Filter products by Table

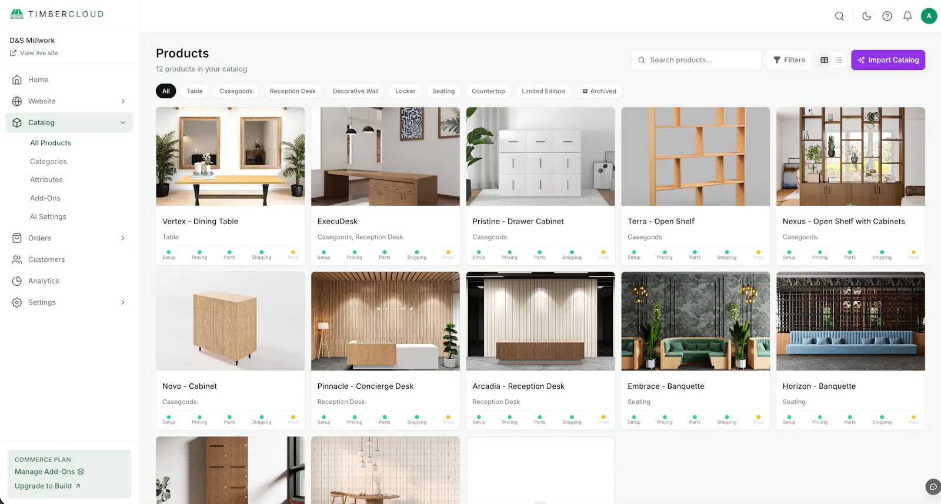point(195,91)
